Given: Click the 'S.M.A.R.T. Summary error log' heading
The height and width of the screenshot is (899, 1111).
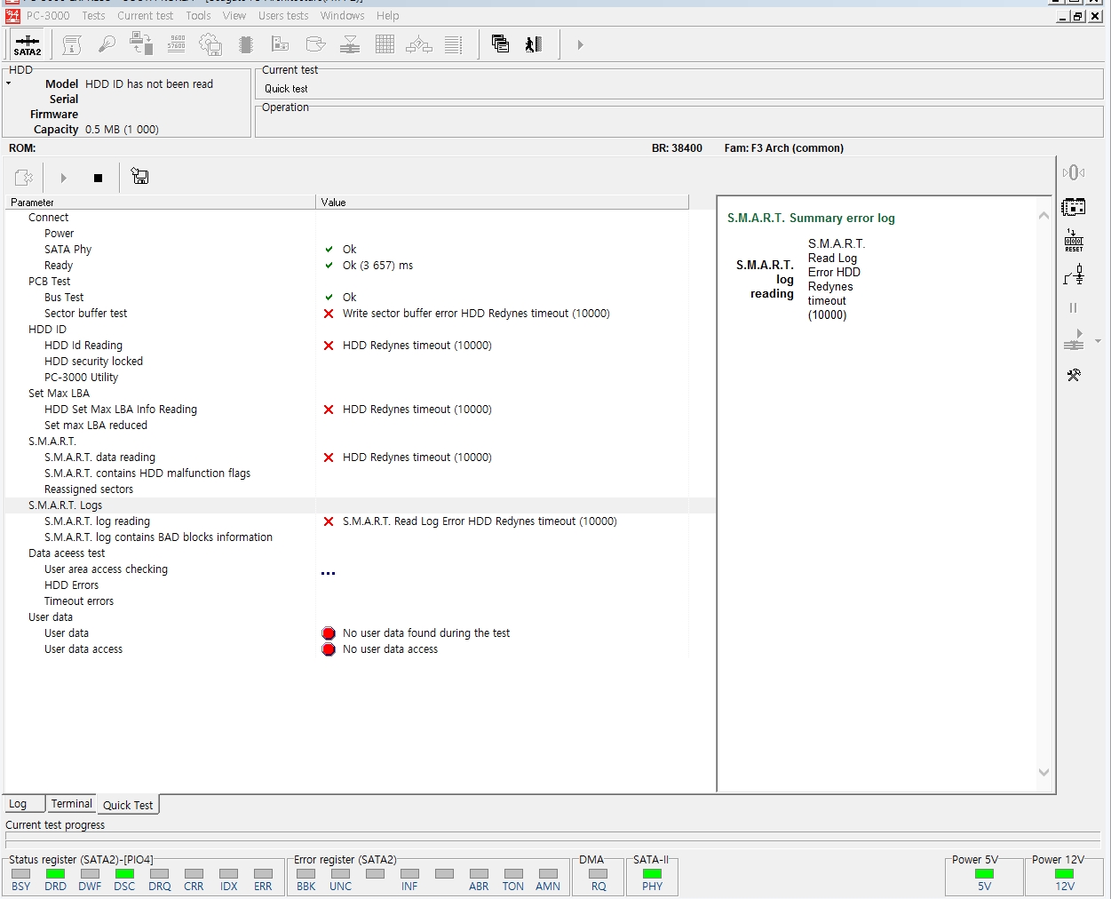Looking at the screenshot, I should click(x=811, y=218).
